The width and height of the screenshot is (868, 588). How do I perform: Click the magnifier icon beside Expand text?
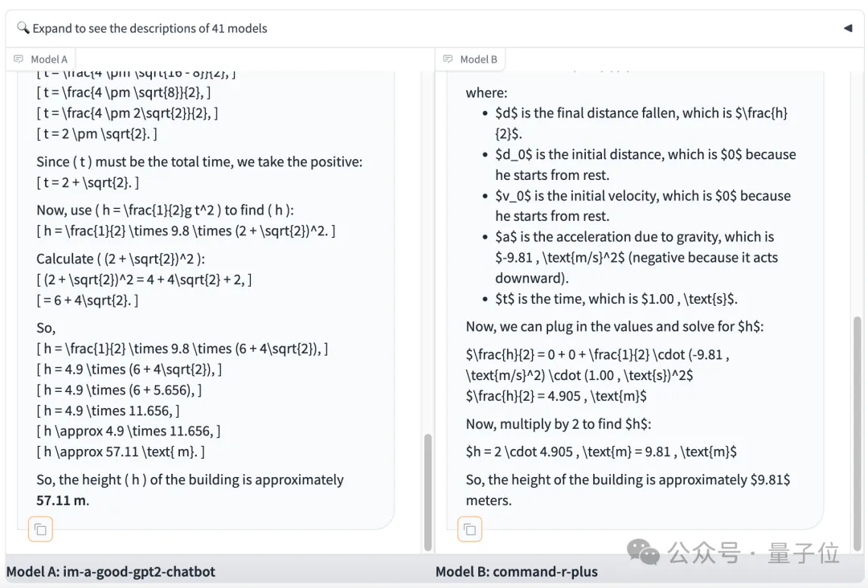(23, 27)
